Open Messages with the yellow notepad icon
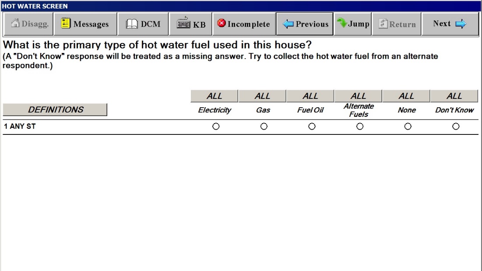Image resolution: width=482 pixels, height=271 pixels. 85,24
